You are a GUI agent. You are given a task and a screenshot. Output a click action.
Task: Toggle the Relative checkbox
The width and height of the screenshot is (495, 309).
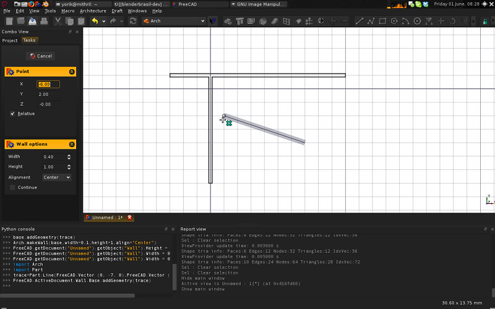tap(12, 114)
